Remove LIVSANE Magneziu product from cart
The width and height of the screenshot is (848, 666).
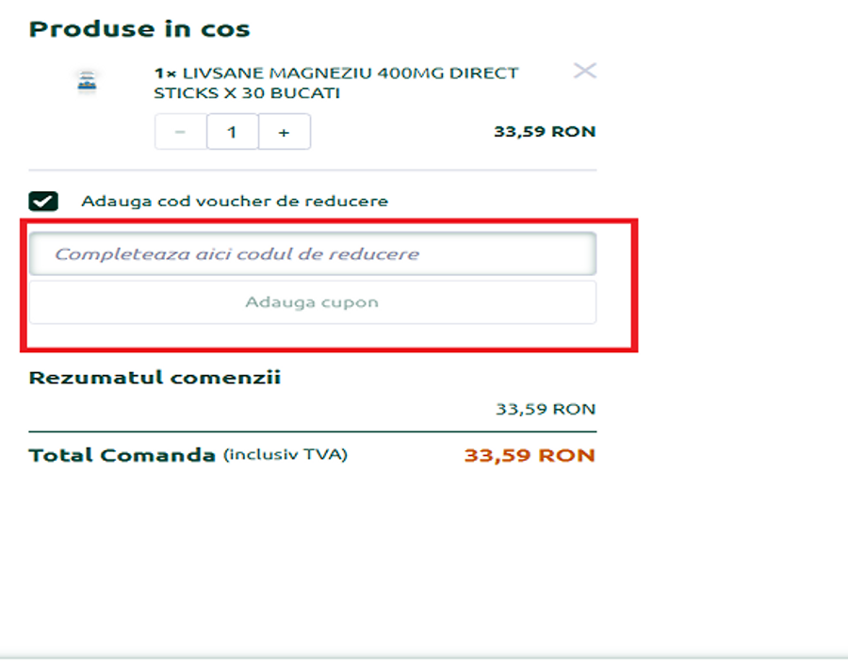point(585,71)
